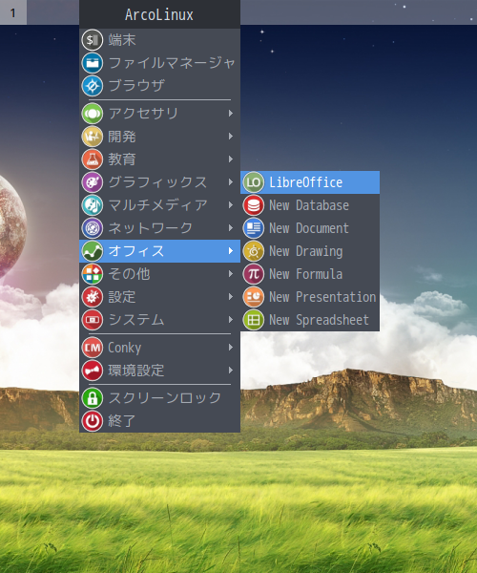Expand the 教育 submenu arrow
The height and width of the screenshot is (573, 477).
pyautogui.click(x=231, y=159)
